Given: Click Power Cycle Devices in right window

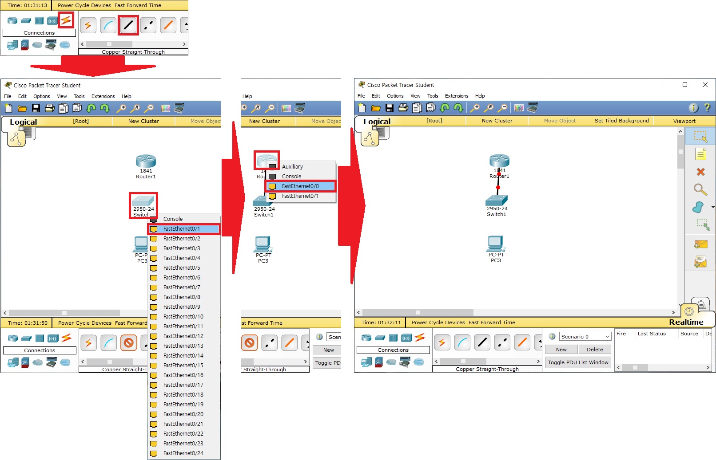Looking at the screenshot, I should pyautogui.click(x=438, y=322).
